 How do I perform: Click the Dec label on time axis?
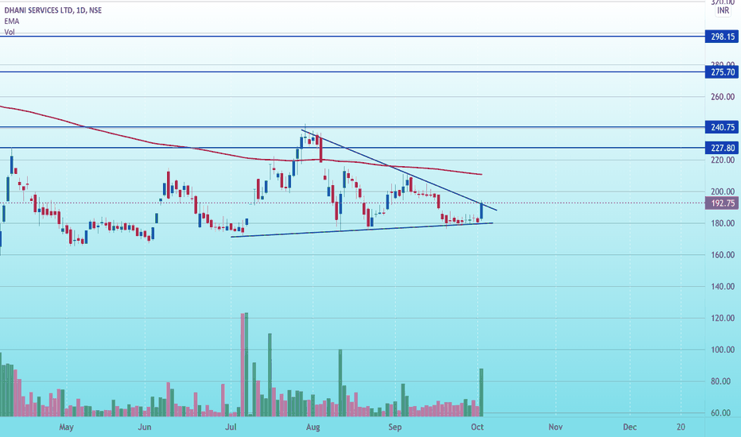point(630,427)
